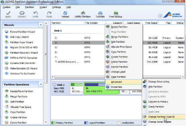This screenshot has width=186, height=126.
Task: Click the checkbox icon beside AOMEI logo
Action: [160, 16]
